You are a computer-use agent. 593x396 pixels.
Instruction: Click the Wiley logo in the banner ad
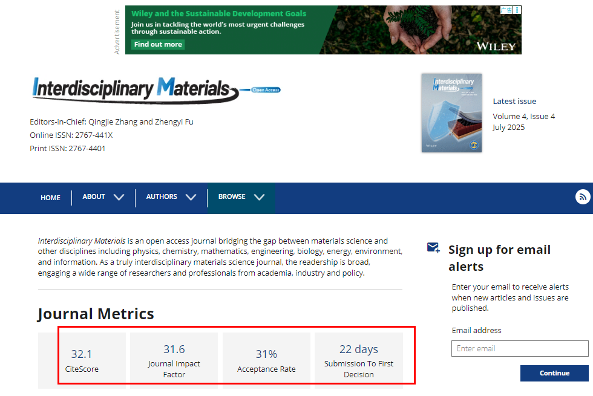pos(496,45)
